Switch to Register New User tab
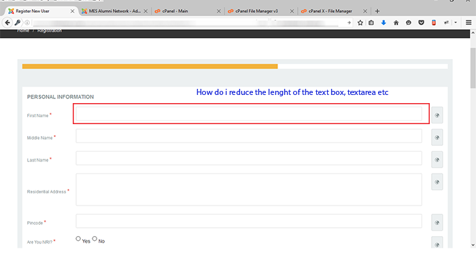The width and height of the screenshot is (476, 253). [41, 12]
